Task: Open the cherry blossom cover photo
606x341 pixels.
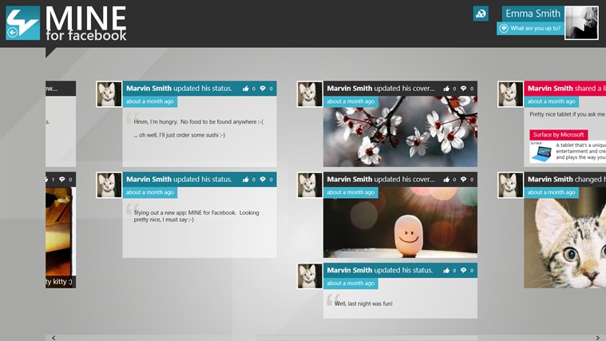Action: 400,132
